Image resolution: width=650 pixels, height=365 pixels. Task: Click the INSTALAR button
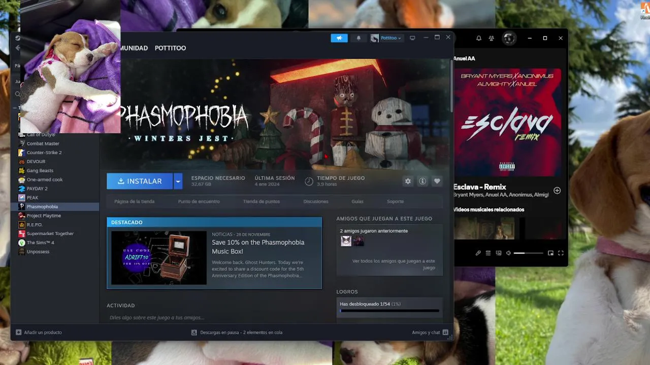140,181
